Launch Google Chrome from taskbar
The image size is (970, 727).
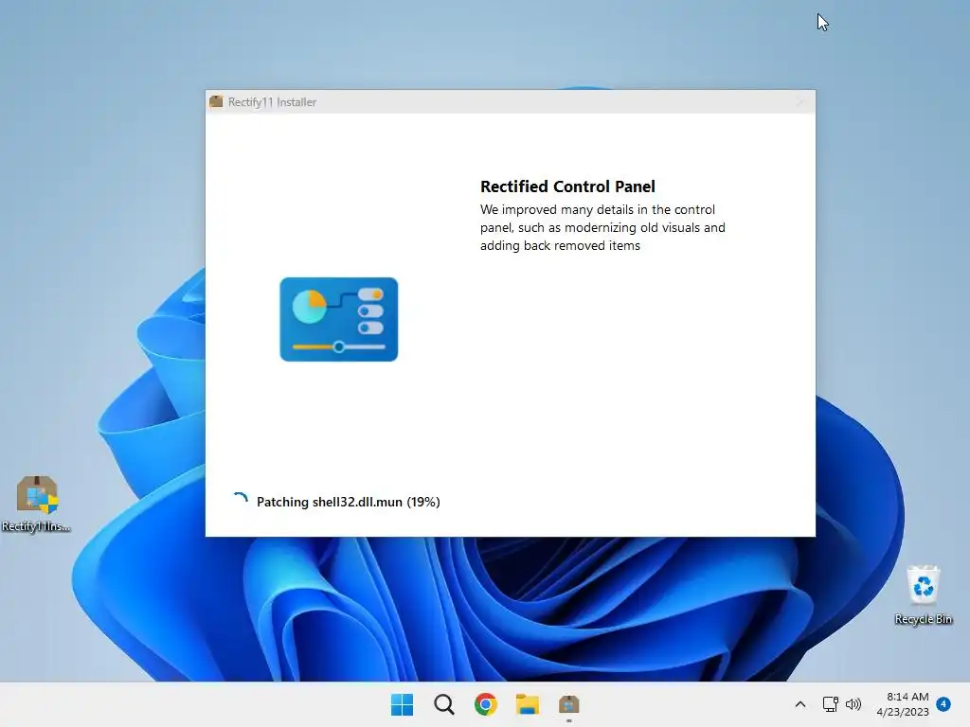[x=486, y=704]
